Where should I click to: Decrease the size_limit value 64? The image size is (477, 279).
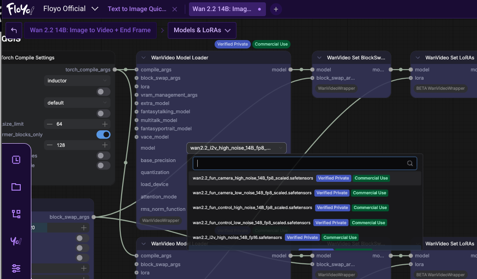50,124
